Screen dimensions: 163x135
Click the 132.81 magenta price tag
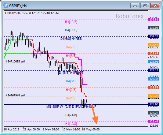coord(154,19)
